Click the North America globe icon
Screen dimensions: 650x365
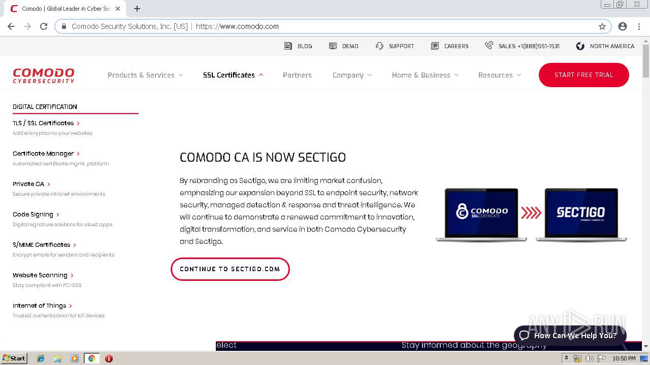click(580, 46)
